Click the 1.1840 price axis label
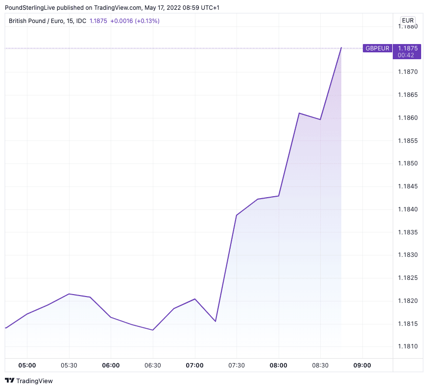The image size is (428, 389). point(407,209)
